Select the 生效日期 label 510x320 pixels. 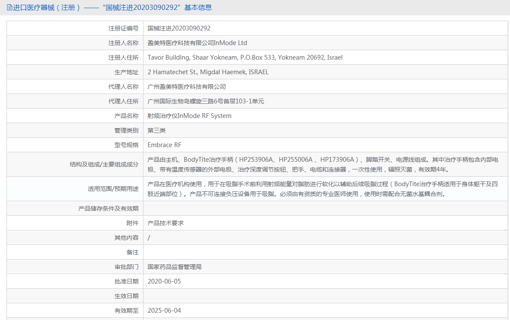(x=126, y=296)
